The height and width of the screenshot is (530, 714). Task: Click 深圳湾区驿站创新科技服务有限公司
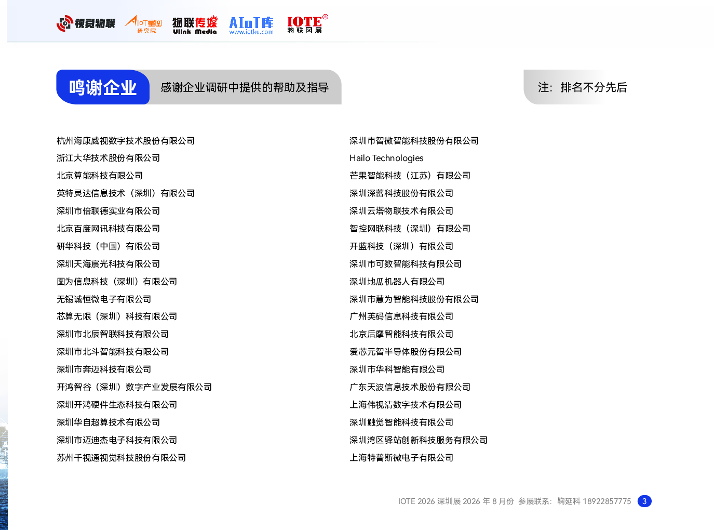click(419, 440)
